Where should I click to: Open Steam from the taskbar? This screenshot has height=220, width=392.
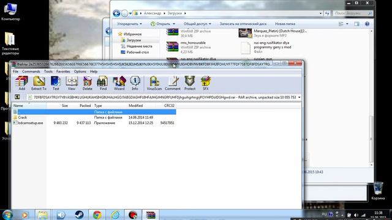(x=79, y=215)
